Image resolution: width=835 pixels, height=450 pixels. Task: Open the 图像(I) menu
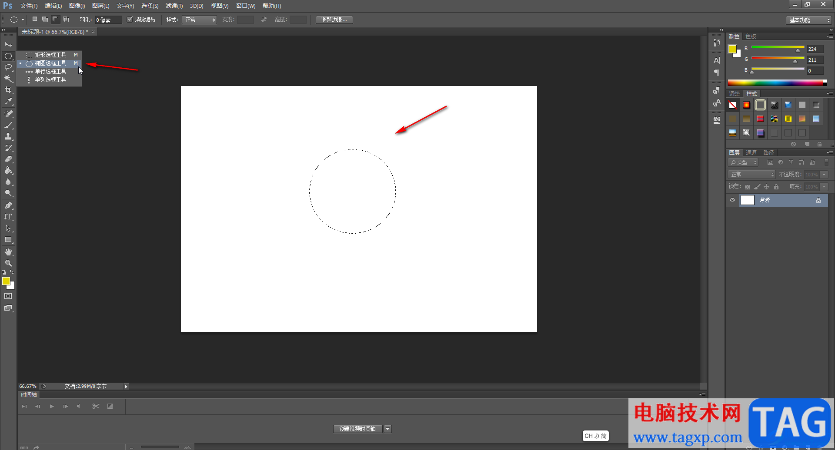[77, 6]
